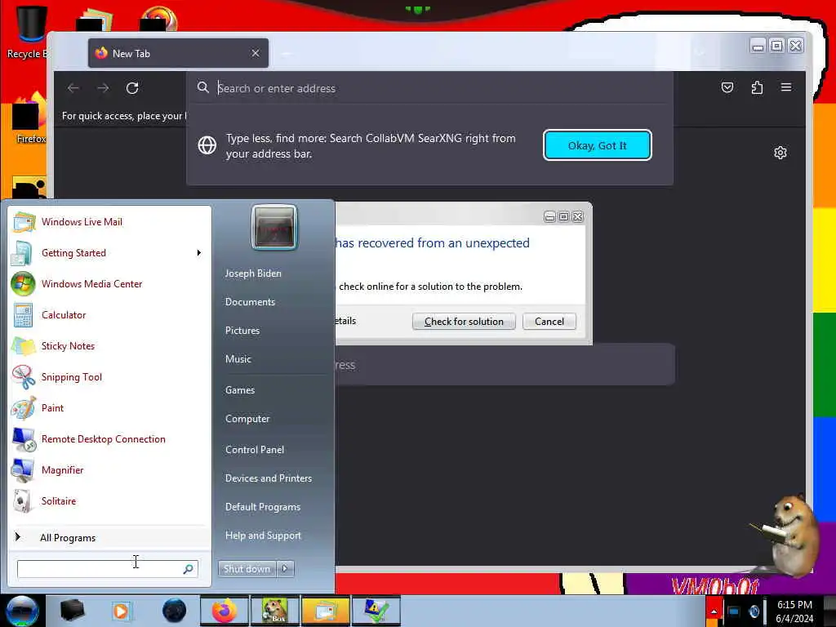Image resolution: width=836 pixels, height=627 pixels.
Task: Cancel the error recovery dialog
Action: (549, 322)
